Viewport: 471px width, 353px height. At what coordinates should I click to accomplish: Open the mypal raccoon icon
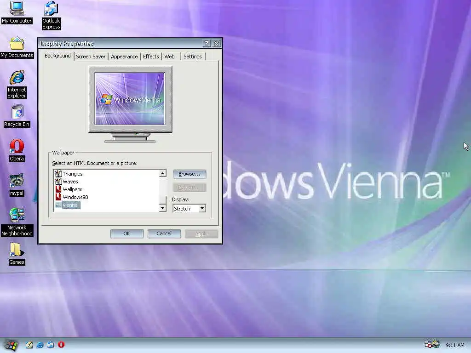pyautogui.click(x=17, y=185)
